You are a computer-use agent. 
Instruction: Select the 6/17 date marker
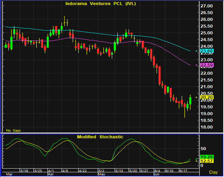[183, 171]
